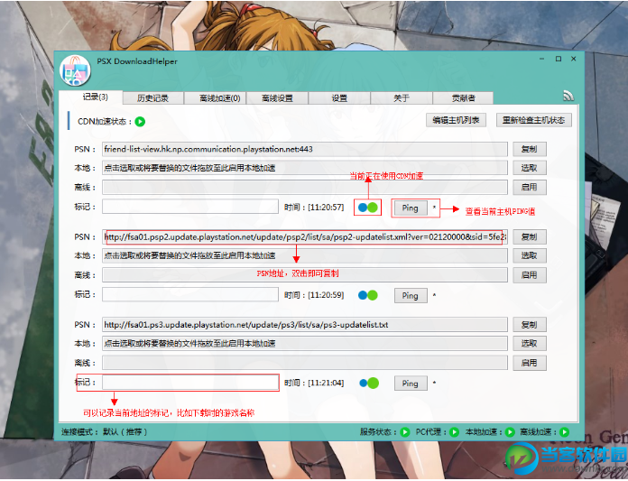
Task: Click 选取 for the first record's local file
Action: 530,168
